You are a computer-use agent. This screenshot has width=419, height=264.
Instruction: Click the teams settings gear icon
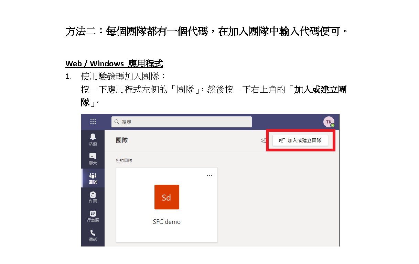click(264, 140)
